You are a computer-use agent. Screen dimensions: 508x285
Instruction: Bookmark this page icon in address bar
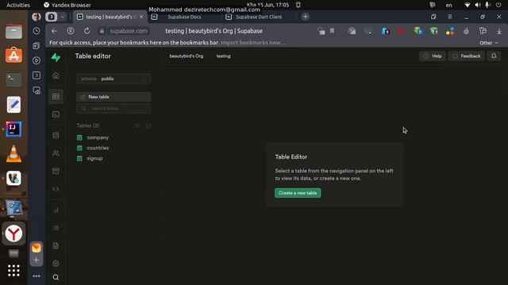332,31
